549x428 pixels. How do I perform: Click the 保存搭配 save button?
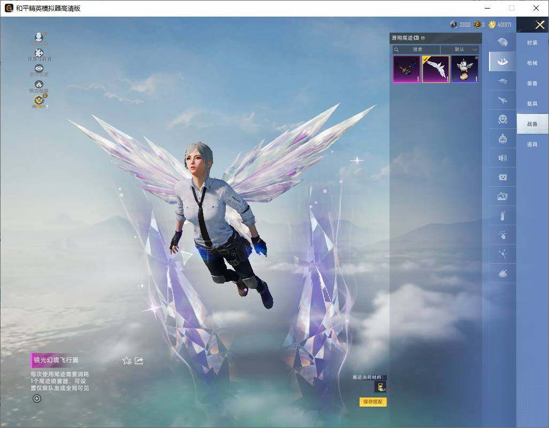(x=373, y=402)
